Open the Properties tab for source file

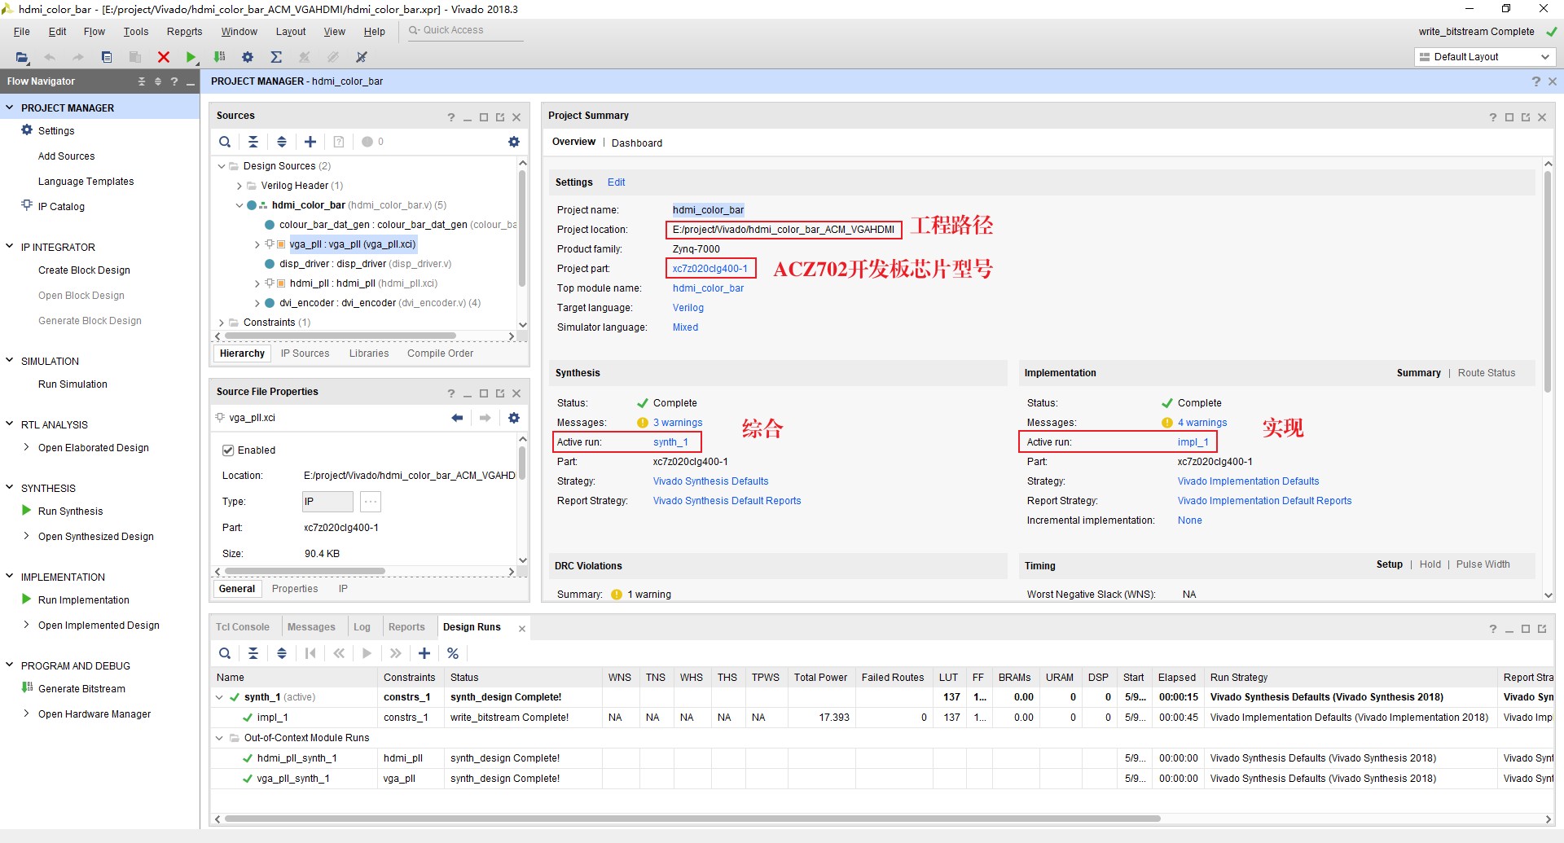point(295,589)
